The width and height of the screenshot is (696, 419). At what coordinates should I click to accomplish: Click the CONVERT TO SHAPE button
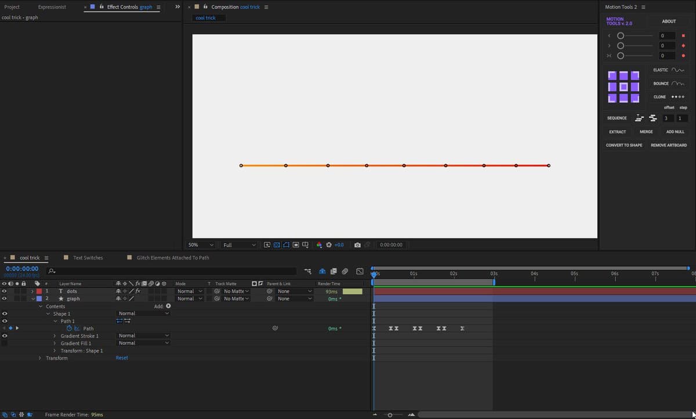coord(624,145)
